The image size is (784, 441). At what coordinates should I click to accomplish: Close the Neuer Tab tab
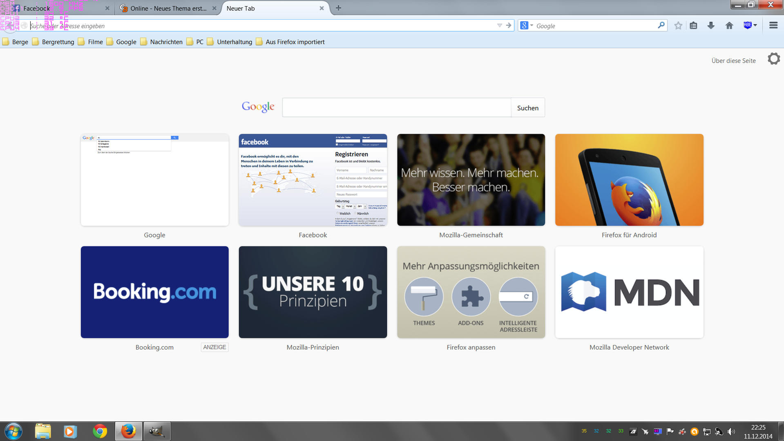[322, 8]
